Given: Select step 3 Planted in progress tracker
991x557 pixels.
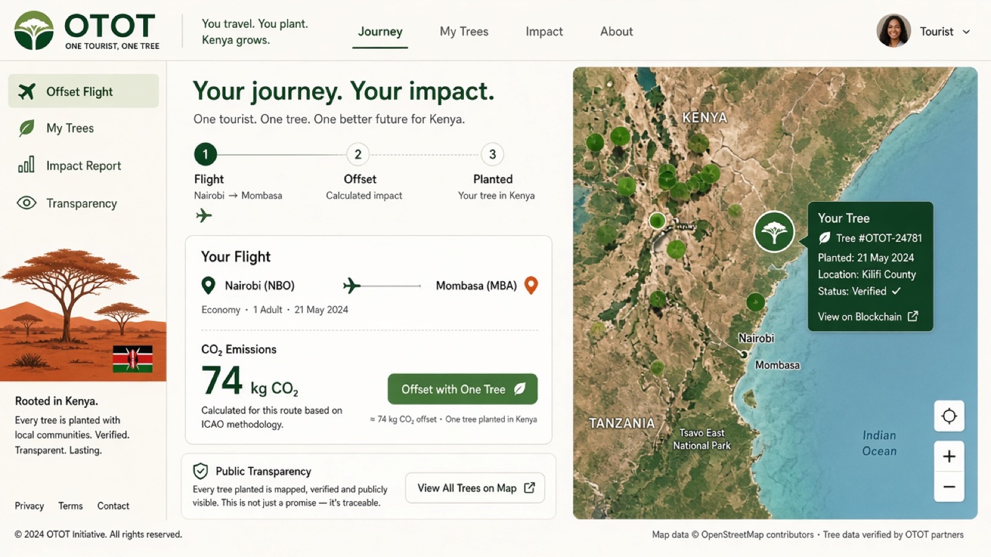Looking at the screenshot, I should coord(492,154).
